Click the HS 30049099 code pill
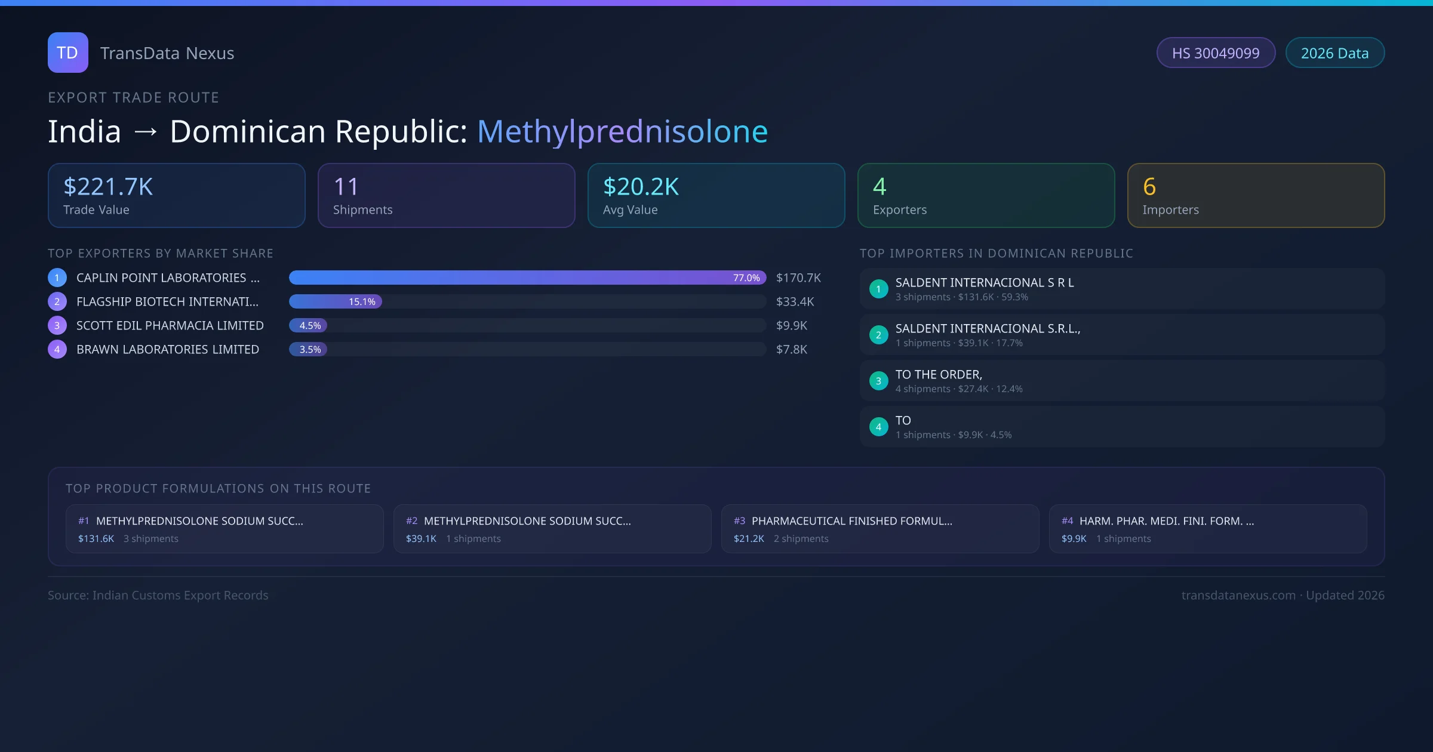1433x752 pixels. [1215, 53]
